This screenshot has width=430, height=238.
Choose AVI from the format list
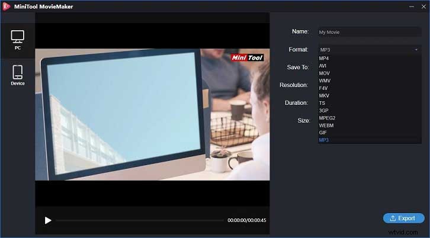pos(370,66)
